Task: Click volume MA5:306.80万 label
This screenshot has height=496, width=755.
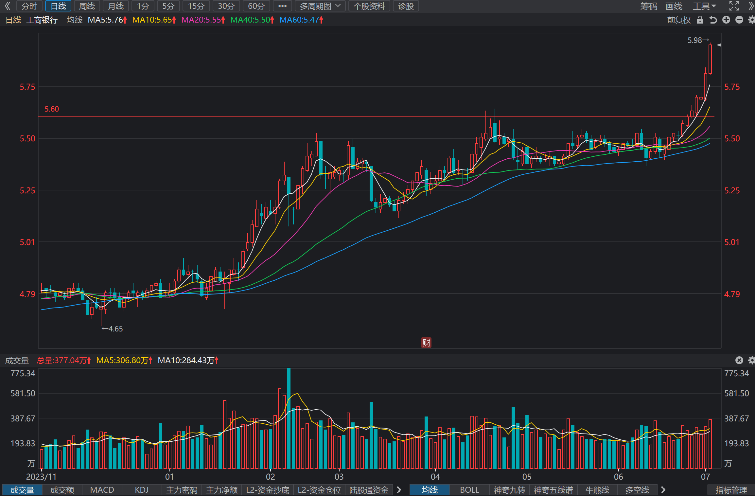Action: coord(124,360)
